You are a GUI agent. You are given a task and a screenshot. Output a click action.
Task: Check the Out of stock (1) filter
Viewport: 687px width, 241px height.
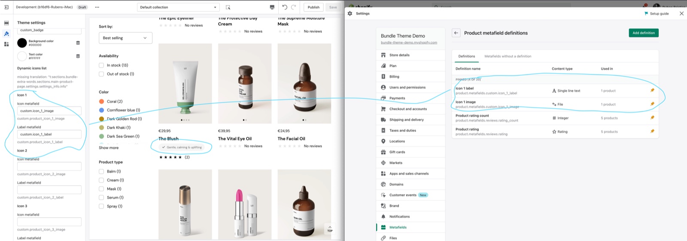[x=101, y=74]
